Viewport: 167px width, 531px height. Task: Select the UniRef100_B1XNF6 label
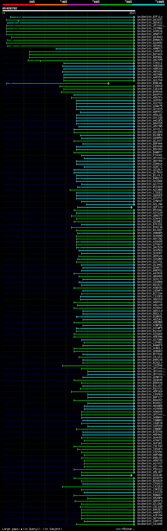(x=150, y=135)
